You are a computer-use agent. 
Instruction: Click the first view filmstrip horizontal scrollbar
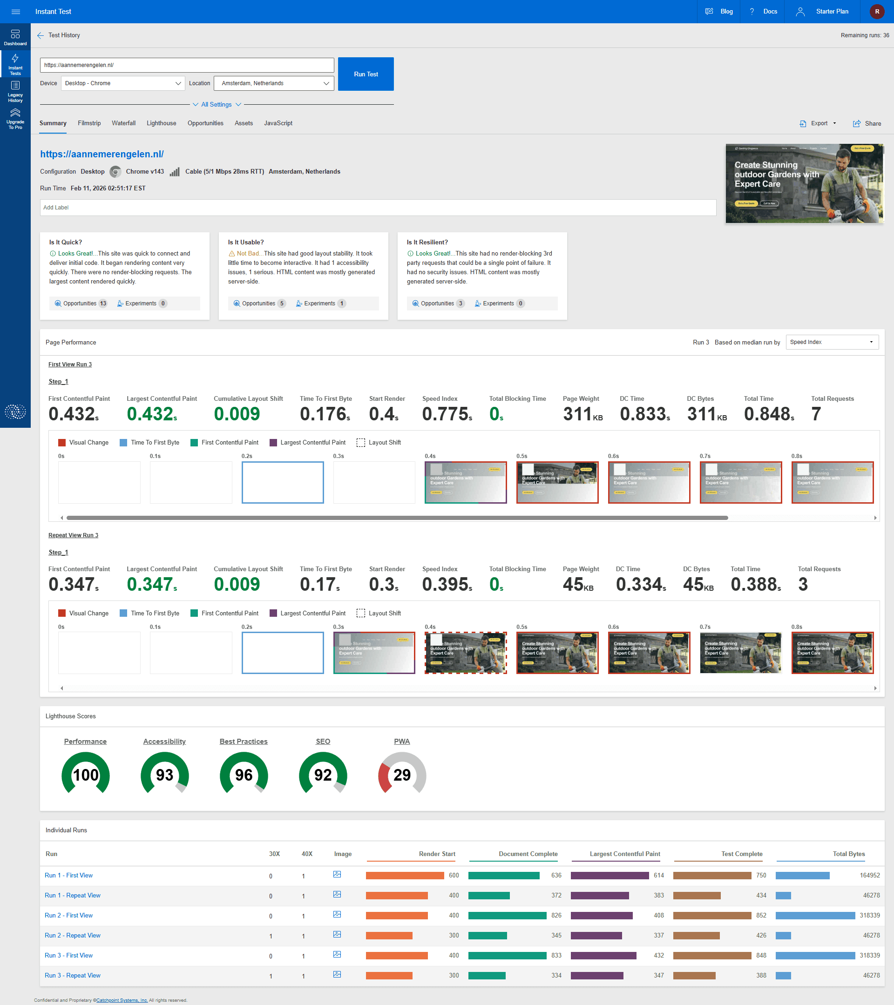pos(397,518)
